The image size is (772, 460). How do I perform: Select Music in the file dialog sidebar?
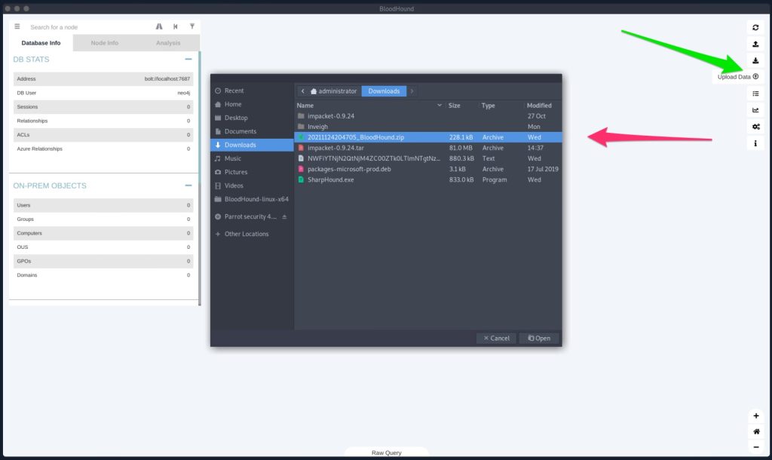pos(252,158)
